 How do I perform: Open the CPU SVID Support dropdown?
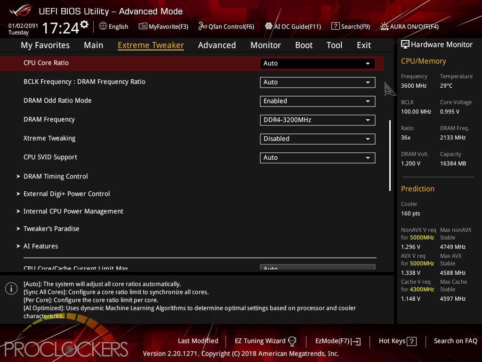click(318, 157)
